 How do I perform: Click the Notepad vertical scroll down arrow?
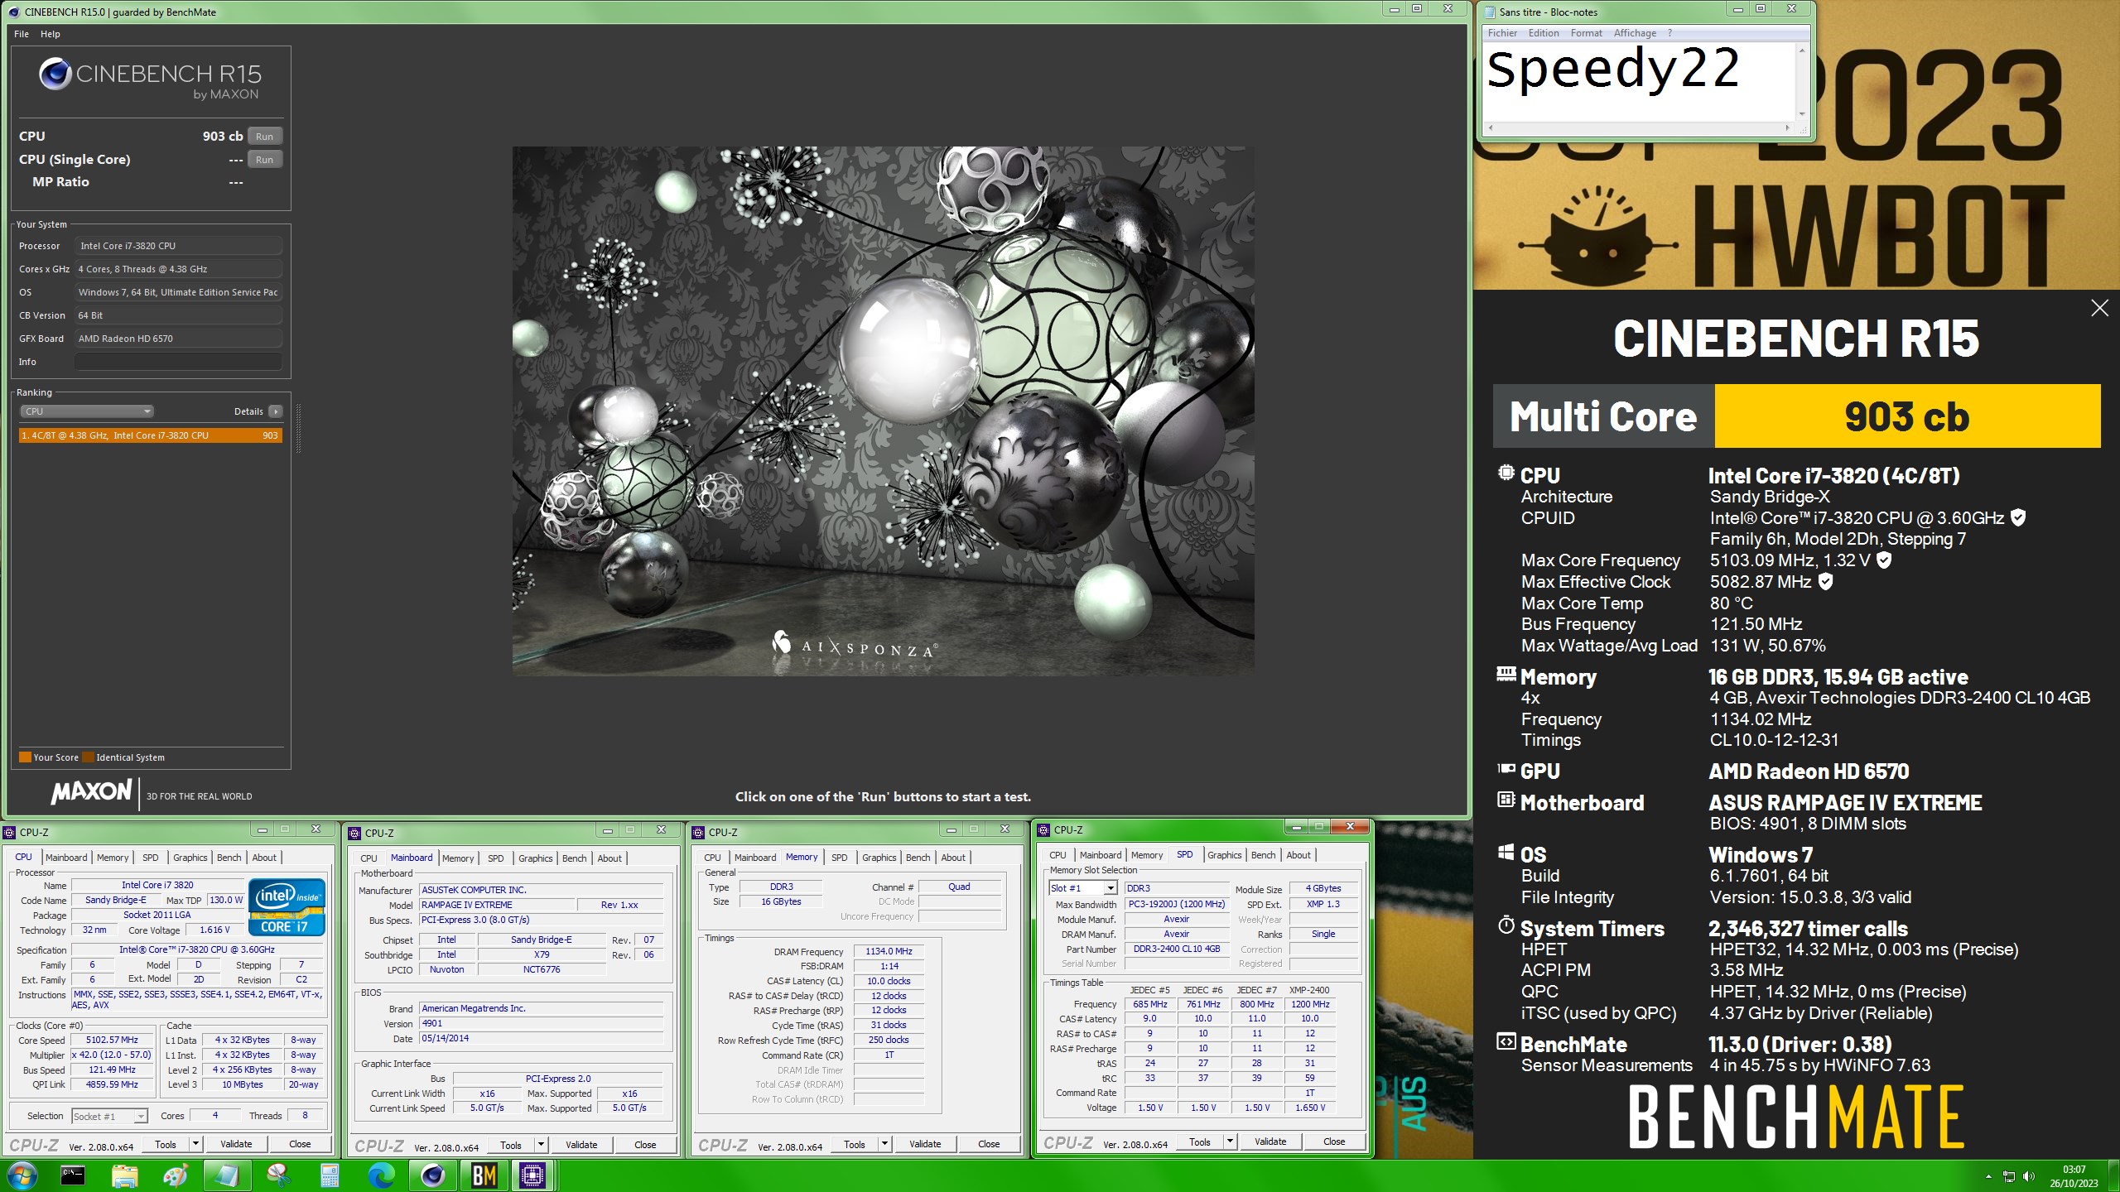click(x=1802, y=114)
